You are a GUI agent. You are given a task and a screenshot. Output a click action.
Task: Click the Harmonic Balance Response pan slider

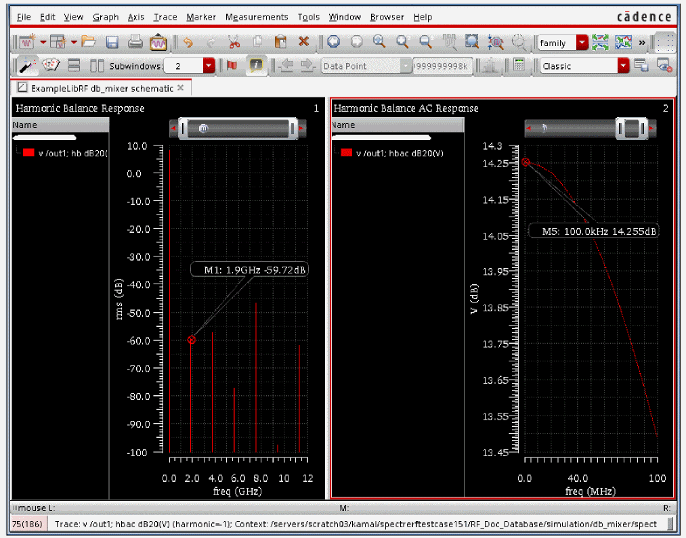(x=237, y=129)
